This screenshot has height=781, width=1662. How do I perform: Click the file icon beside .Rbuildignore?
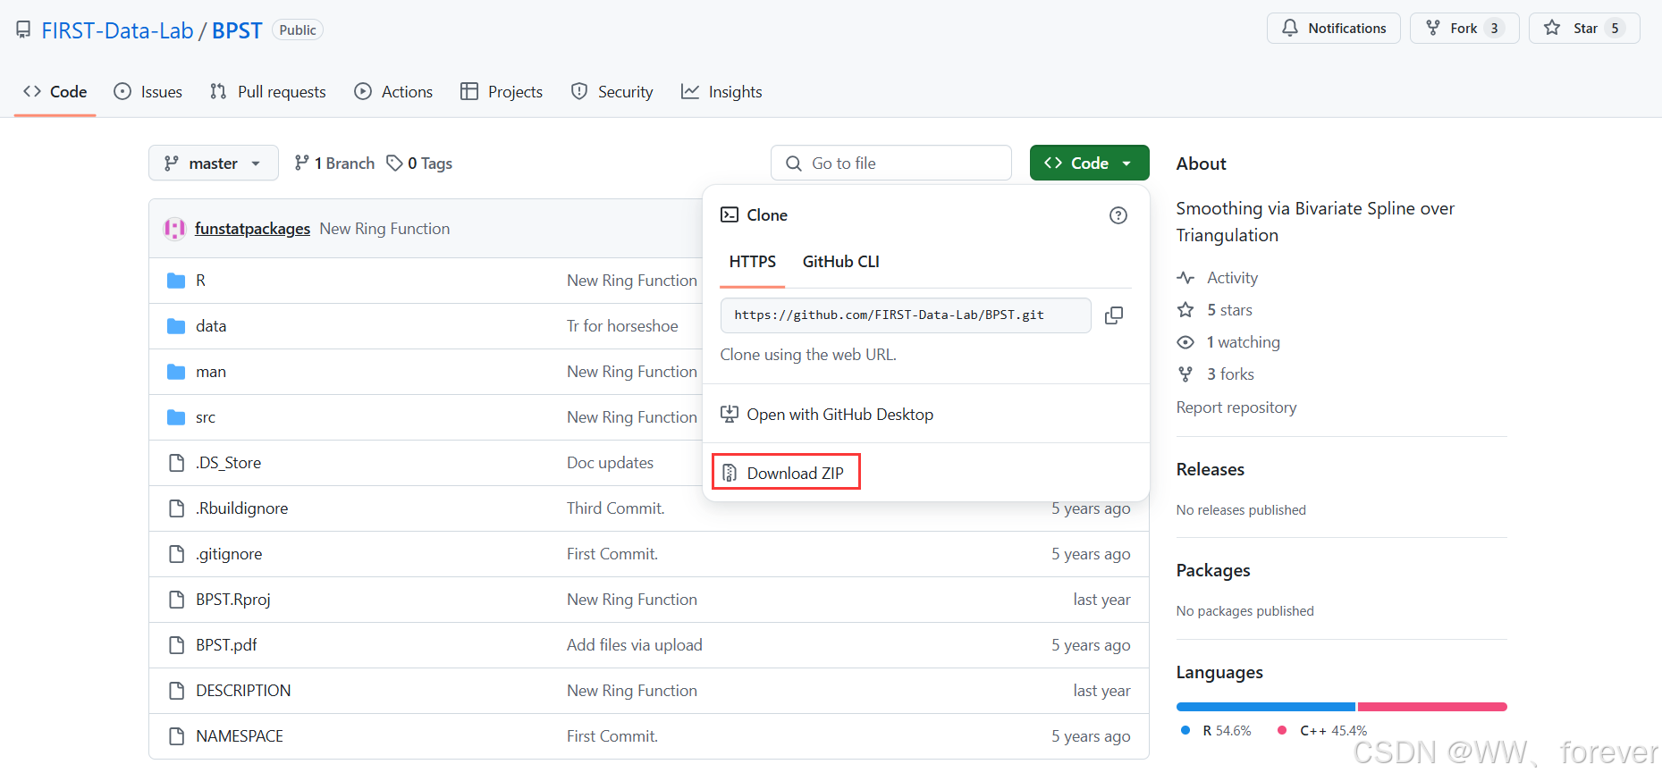(176, 508)
